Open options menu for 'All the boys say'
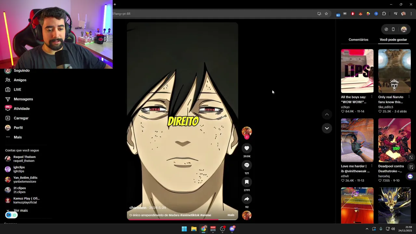Viewport: 416px width, 234px height. coord(371,97)
